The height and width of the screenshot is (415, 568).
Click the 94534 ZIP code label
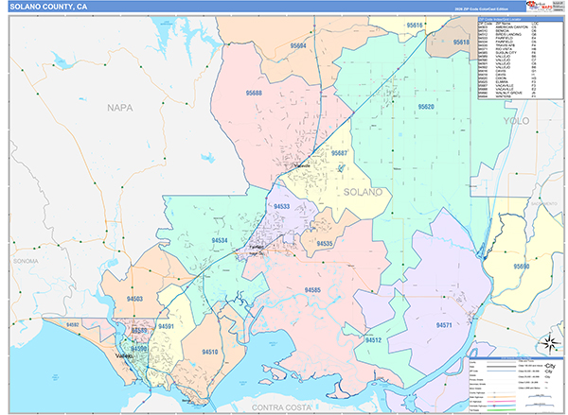[221, 241]
